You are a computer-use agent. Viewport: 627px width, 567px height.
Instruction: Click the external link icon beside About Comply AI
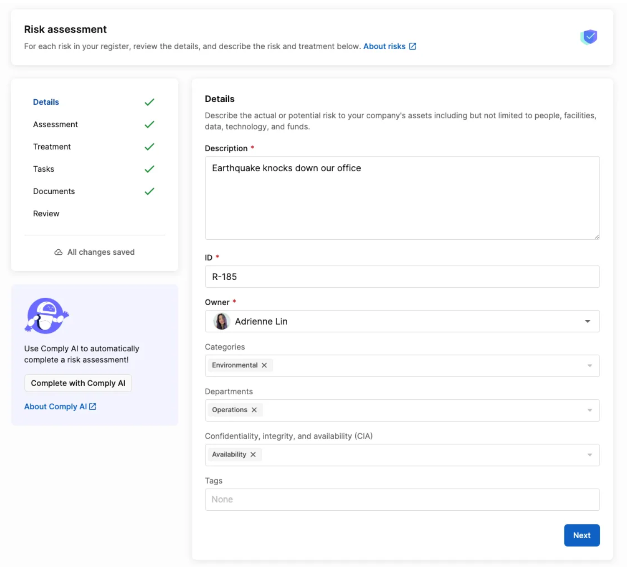tap(93, 406)
